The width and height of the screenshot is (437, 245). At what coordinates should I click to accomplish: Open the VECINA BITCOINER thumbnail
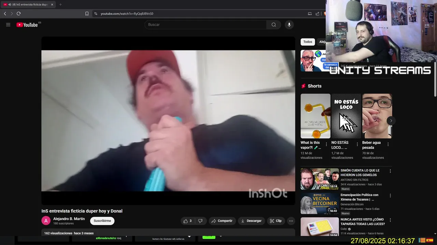click(320, 203)
